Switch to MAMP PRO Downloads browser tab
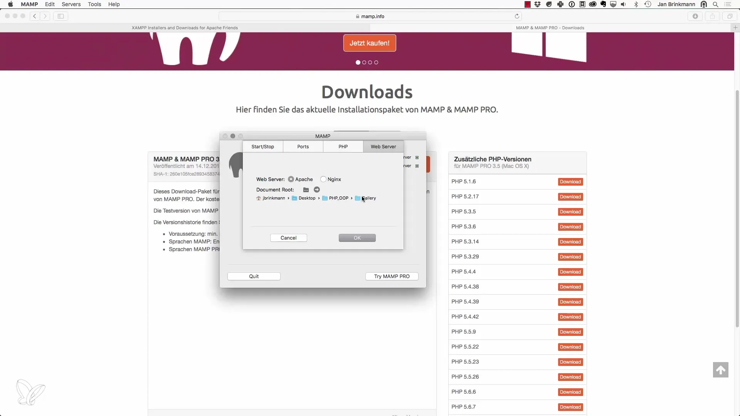 coord(550,28)
